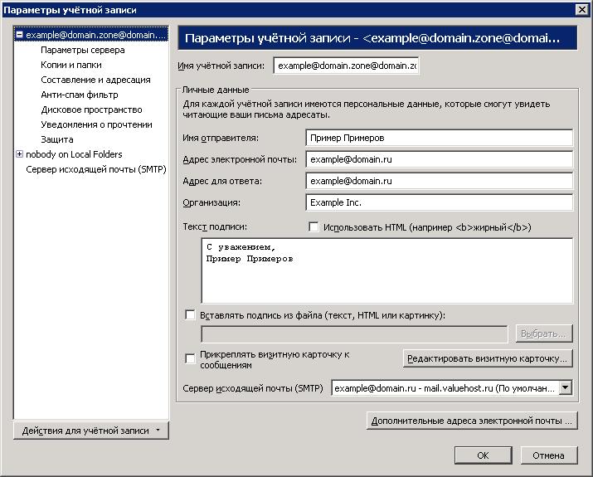The height and width of the screenshot is (477, 593).
Task: Collapse the example@domain.zone account tree node
Action: (x=20, y=35)
